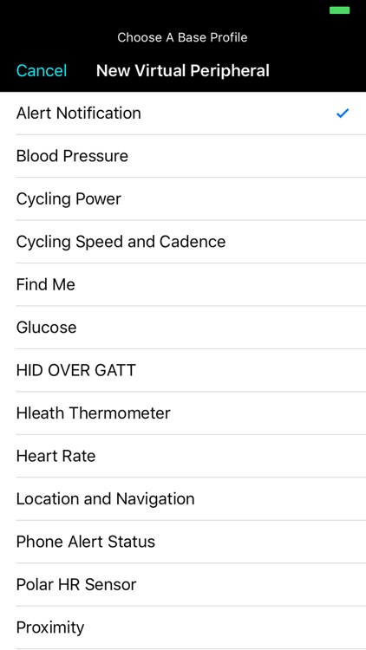This screenshot has width=366, height=650.
Task: Tap the blue checkmark beside Alert Notification
Action: click(343, 114)
